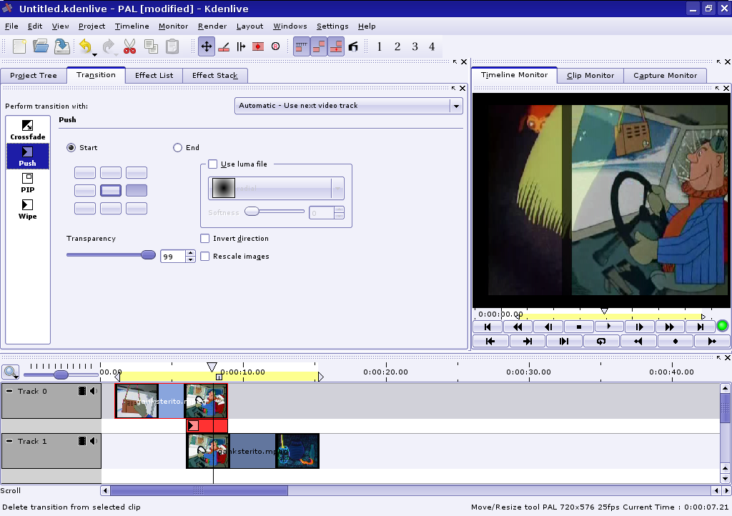Click the scissors cut icon
The height and width of the screenshot is (516, 732).
[129, 46]
